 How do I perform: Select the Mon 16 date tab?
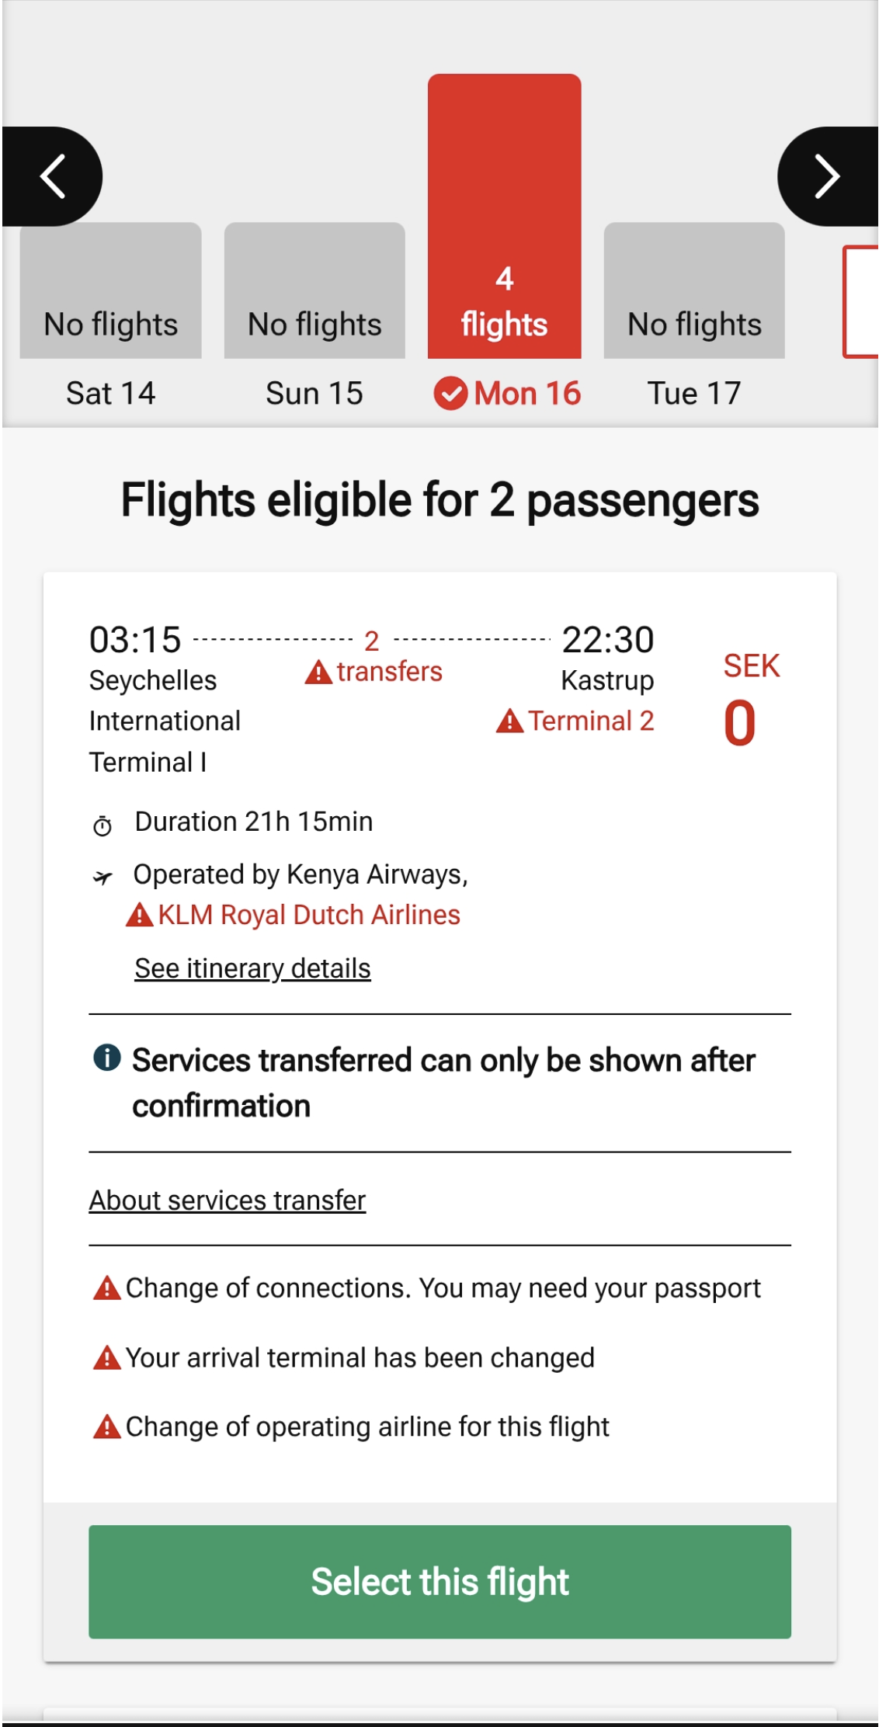click(507, 394)
